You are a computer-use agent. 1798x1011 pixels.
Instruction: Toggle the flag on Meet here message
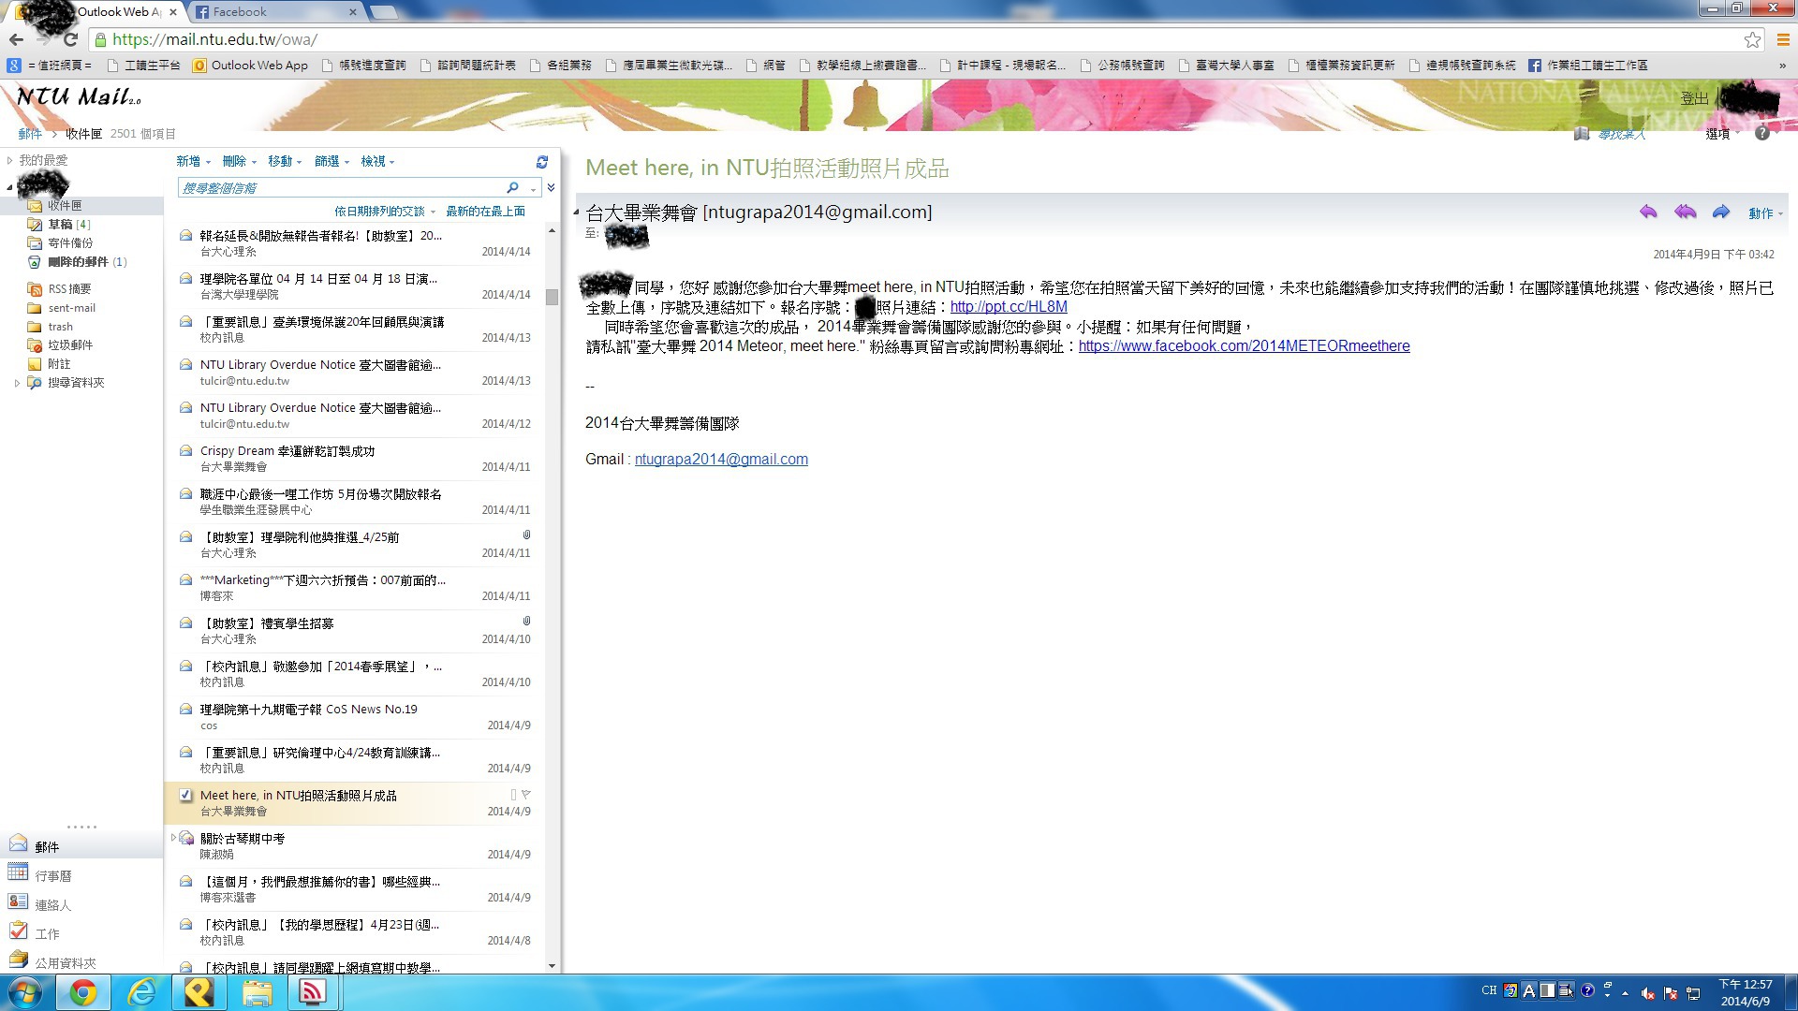pos(526,795)
